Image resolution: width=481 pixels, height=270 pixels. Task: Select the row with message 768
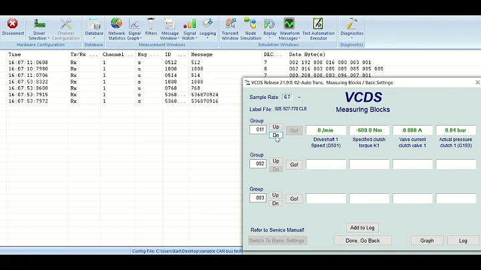pos(124,88)
